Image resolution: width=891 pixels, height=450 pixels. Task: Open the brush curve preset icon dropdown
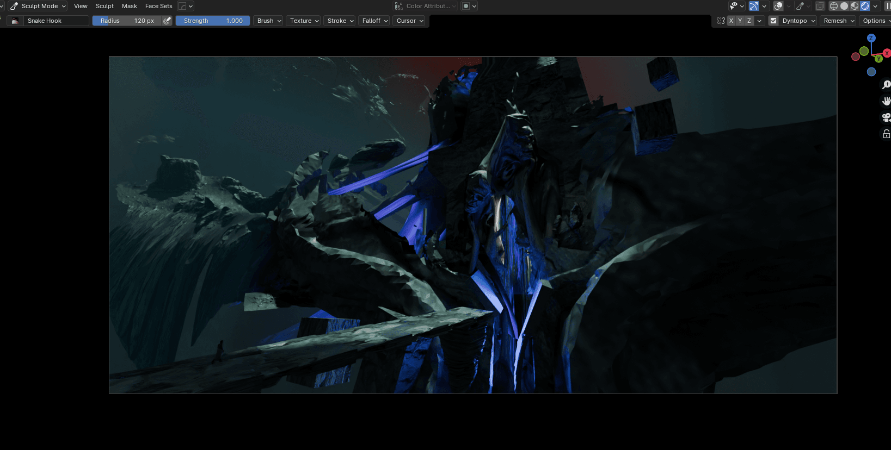coord(186,6)
